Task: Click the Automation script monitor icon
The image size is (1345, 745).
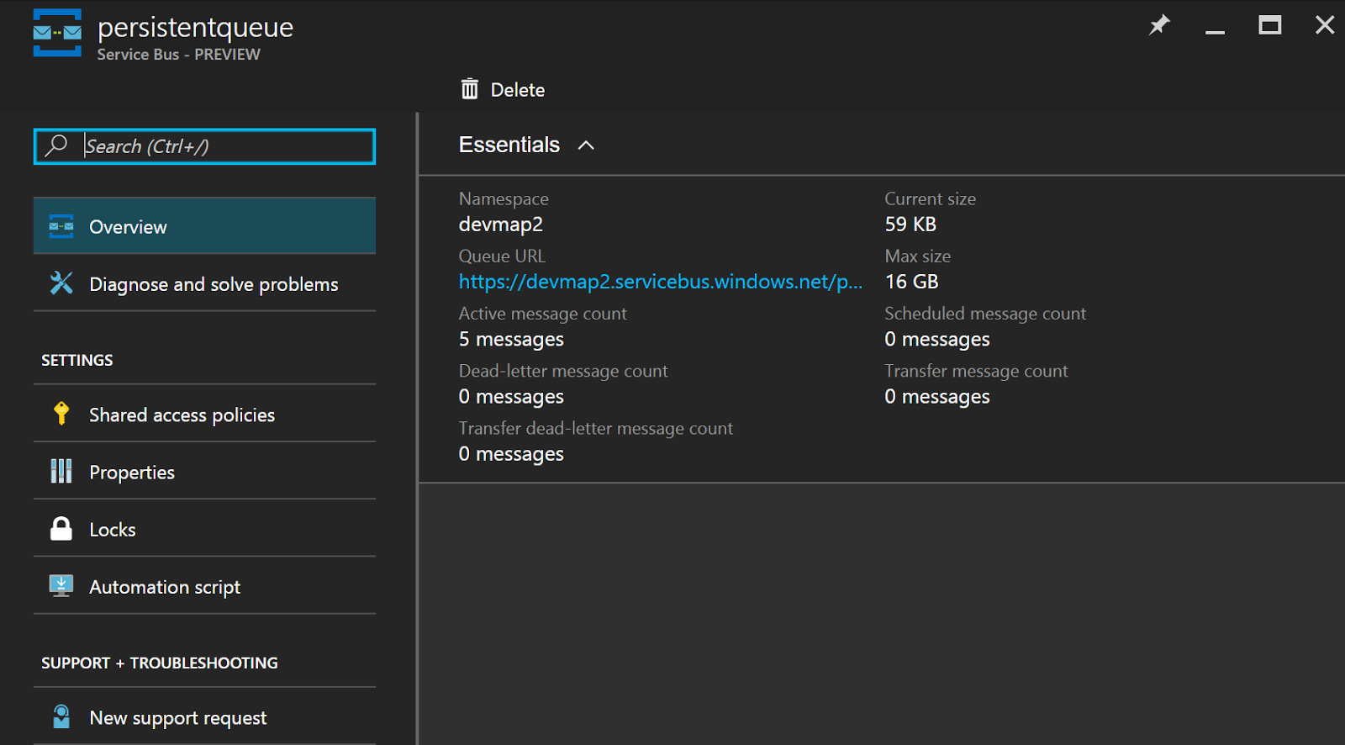Action: tap(61, 586)
